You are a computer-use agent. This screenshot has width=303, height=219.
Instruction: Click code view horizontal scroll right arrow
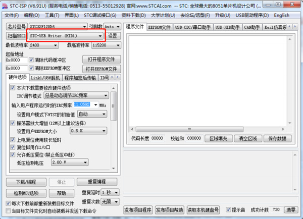click(x=283, y=129)
